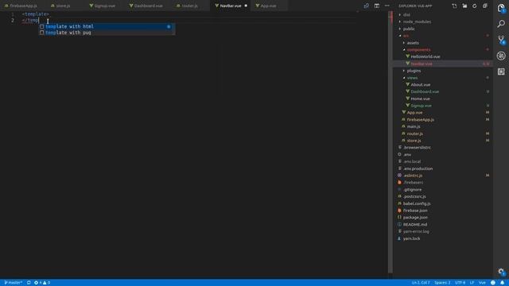The width and height of the screenshot is (509, 286).
Task: Click the Ln 2, Col 7 cursor position
Action: pyautogui.click(x=421, y=283)
